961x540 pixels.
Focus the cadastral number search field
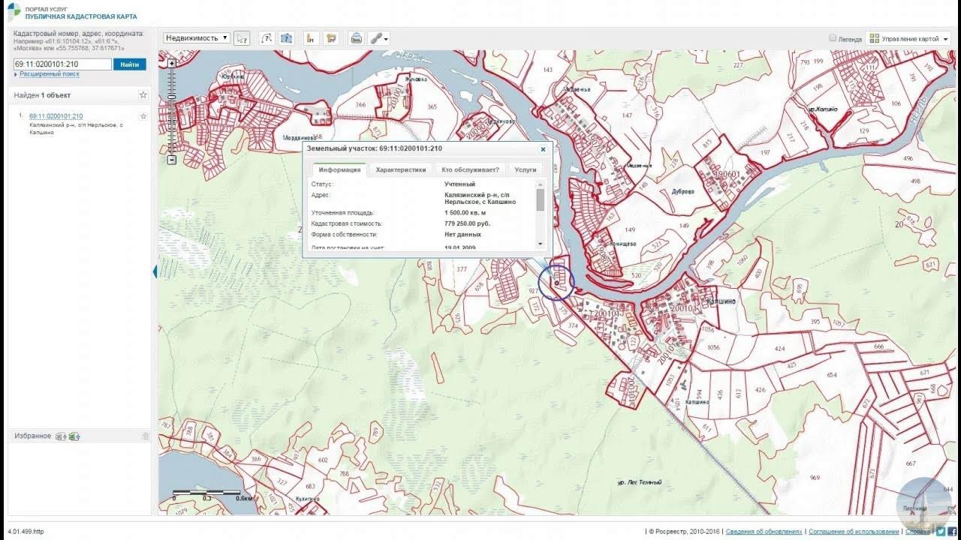[x=62, y=64]
